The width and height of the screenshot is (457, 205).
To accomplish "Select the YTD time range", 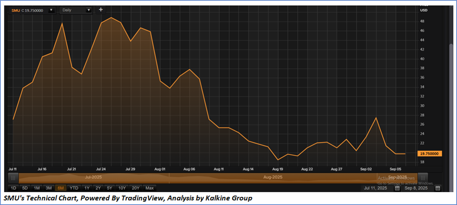I will pos(74,188).
